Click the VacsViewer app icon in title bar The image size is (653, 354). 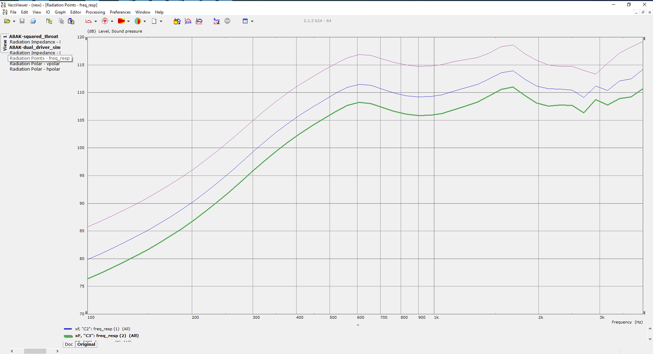point(3,5)
